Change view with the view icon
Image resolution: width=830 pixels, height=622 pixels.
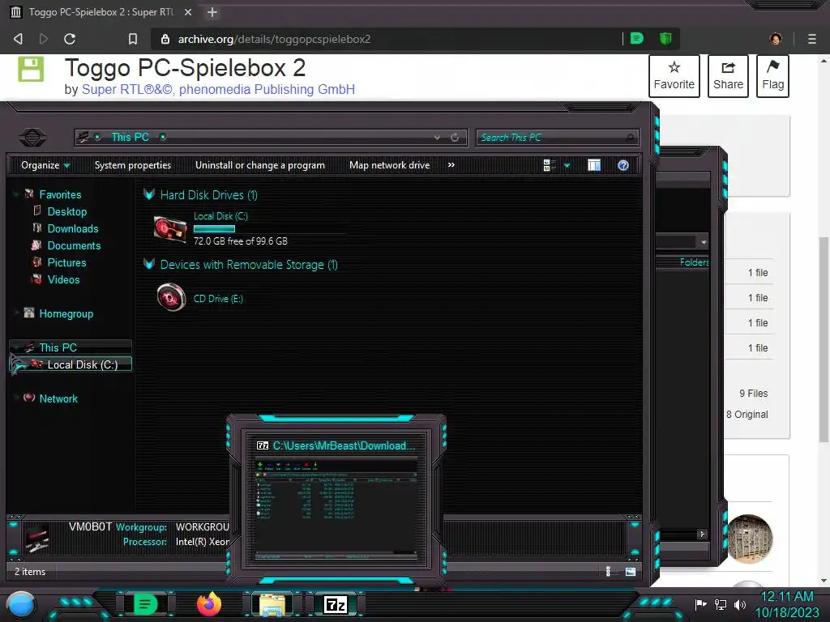pos(550,165)
